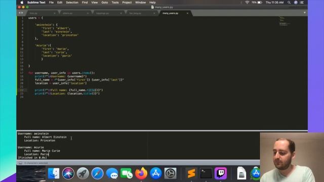
Task: Open Notification Center list icon
Action: (302, 3)
